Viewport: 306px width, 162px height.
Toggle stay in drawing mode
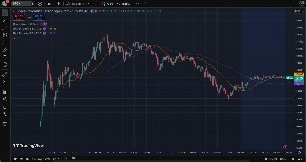[5, 99]
